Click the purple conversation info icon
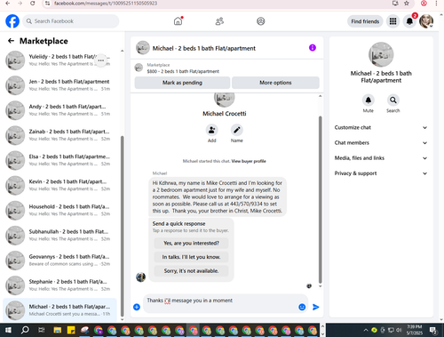Image resolution: width=444 pixels, height=337 pixels. [313, 48]
